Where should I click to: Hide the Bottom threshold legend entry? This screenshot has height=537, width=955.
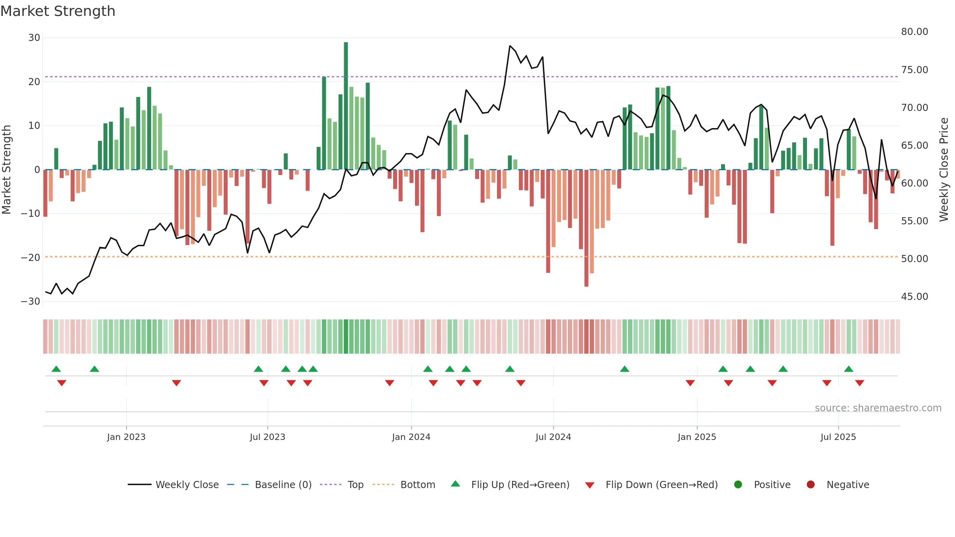pos(404,484)
